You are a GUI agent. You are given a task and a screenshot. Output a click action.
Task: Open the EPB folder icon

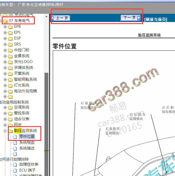tap(10, 27)
